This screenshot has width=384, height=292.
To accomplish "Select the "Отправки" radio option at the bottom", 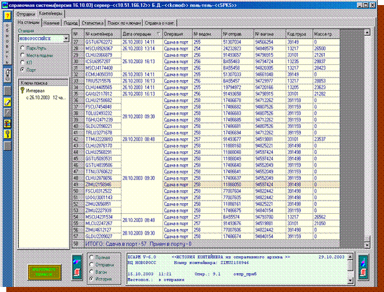I will coord(91,264).
